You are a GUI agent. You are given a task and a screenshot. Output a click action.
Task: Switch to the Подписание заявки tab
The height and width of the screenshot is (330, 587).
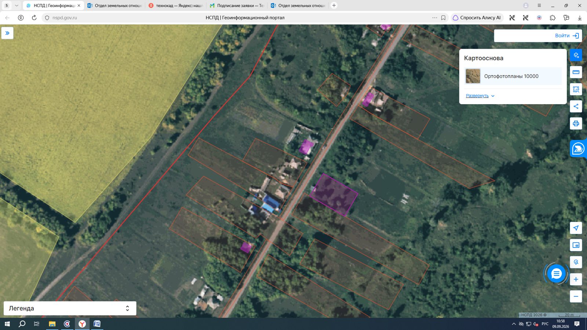[237, 5]
